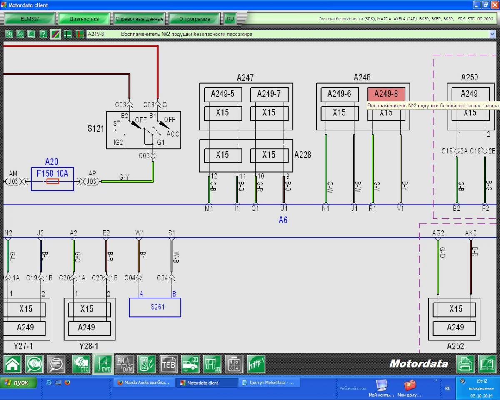
Task: Open the RU language selector
Action: (230, 19)
